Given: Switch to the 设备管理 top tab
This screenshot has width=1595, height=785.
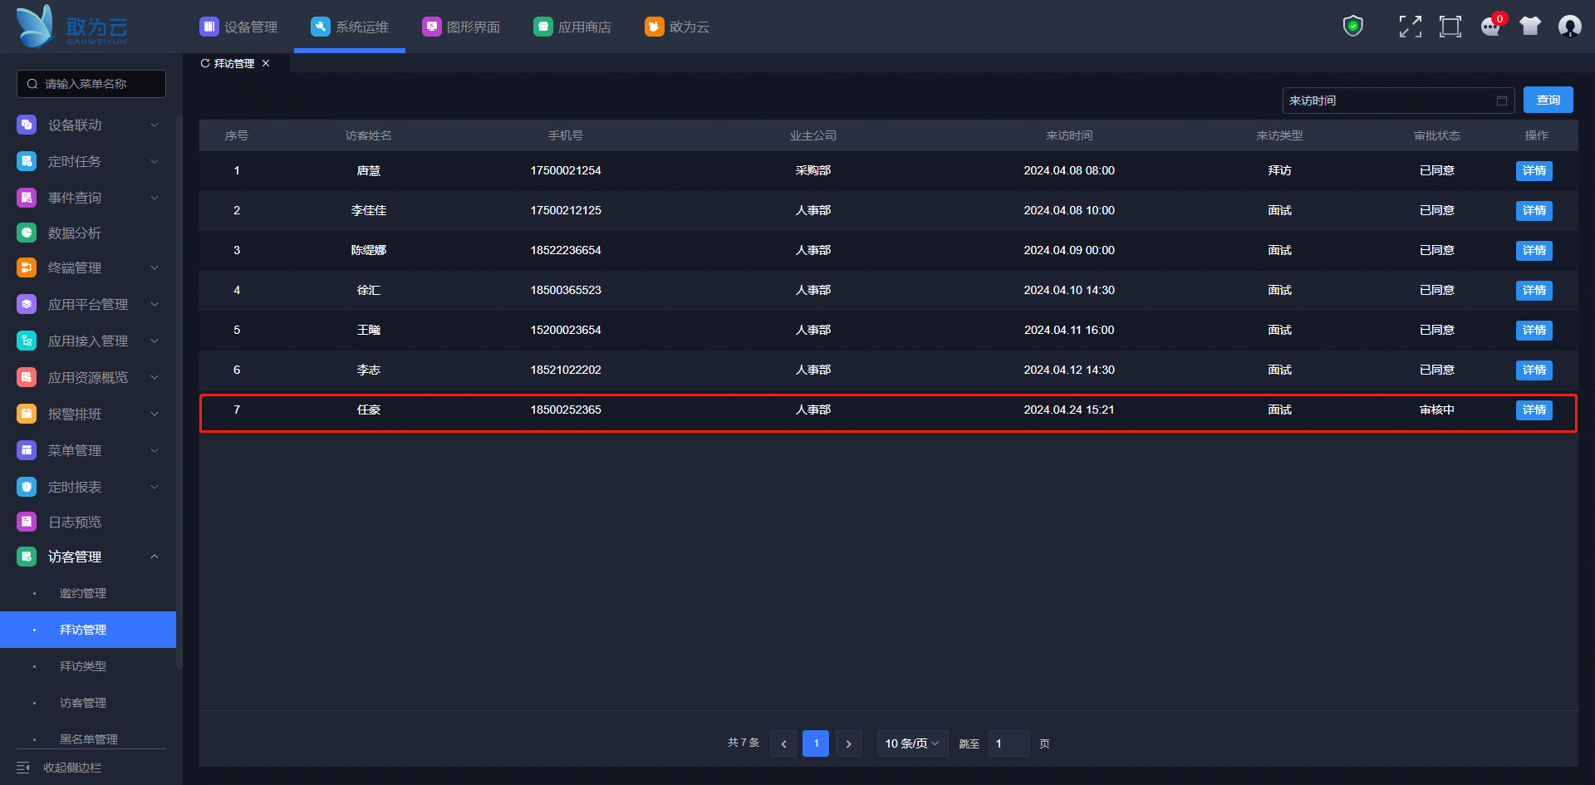Looking at the screenshot, I should (x=238, y=27).
